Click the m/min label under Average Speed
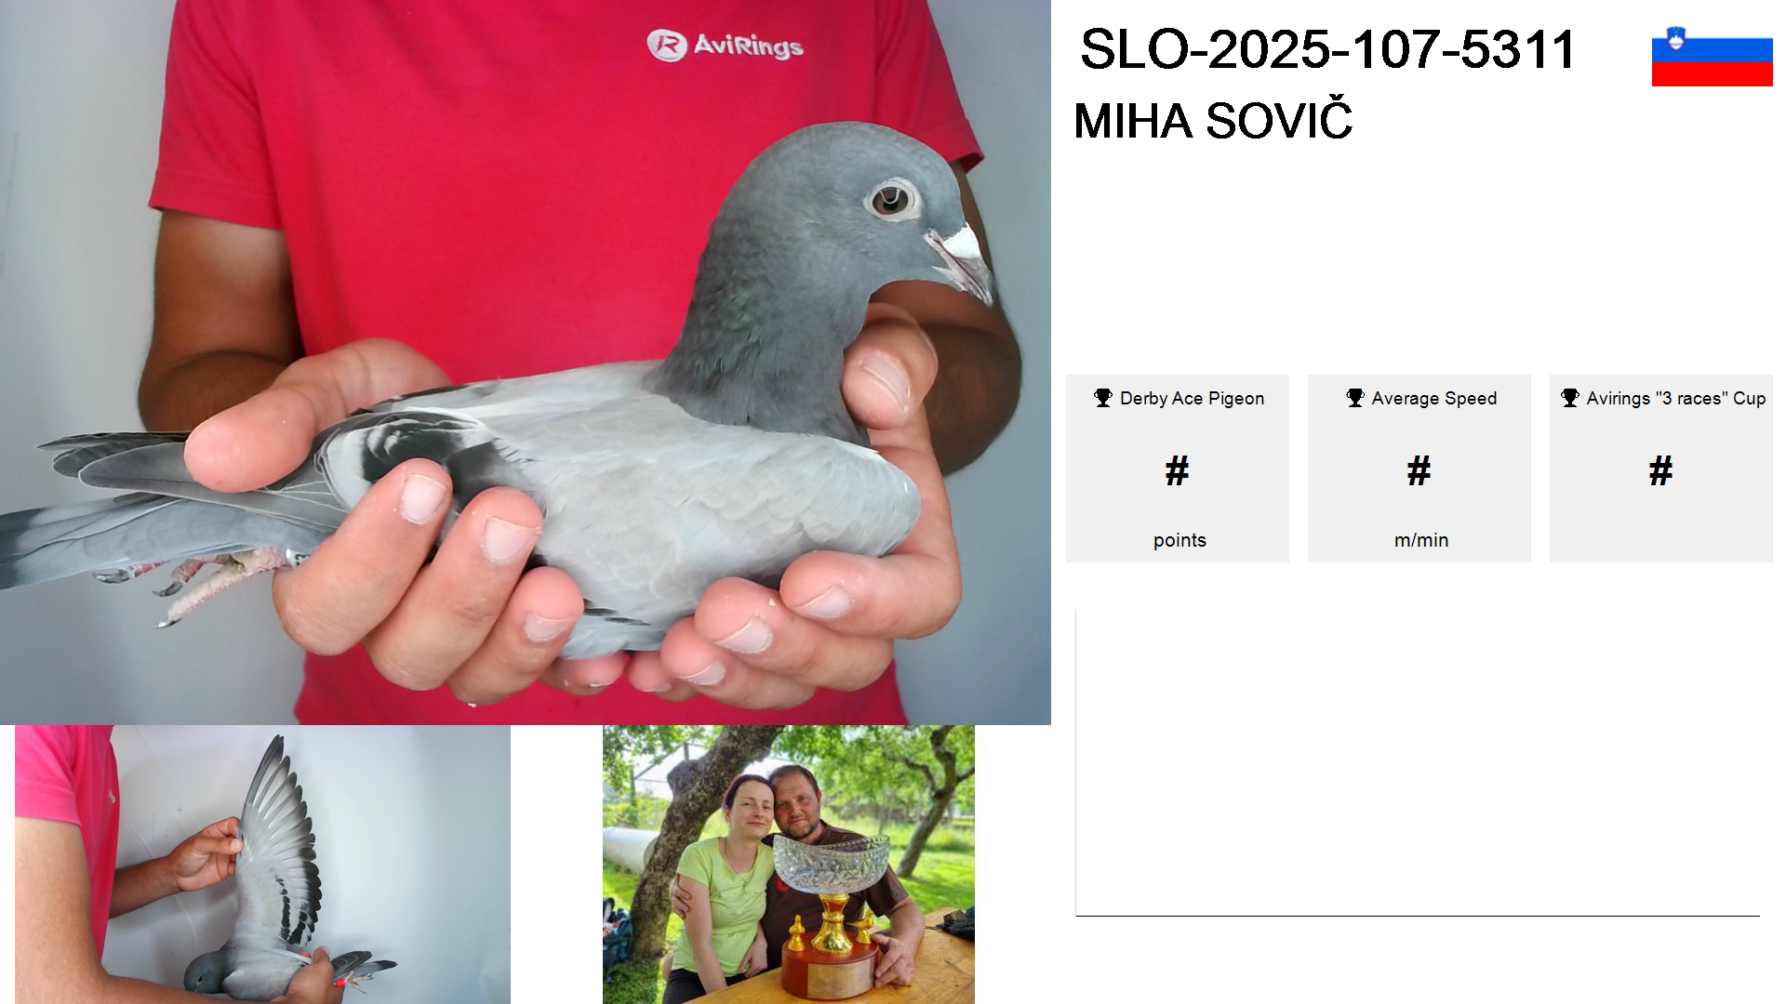The width and height of the screenshot is (1786, 1004). [x=1421, y=540]
